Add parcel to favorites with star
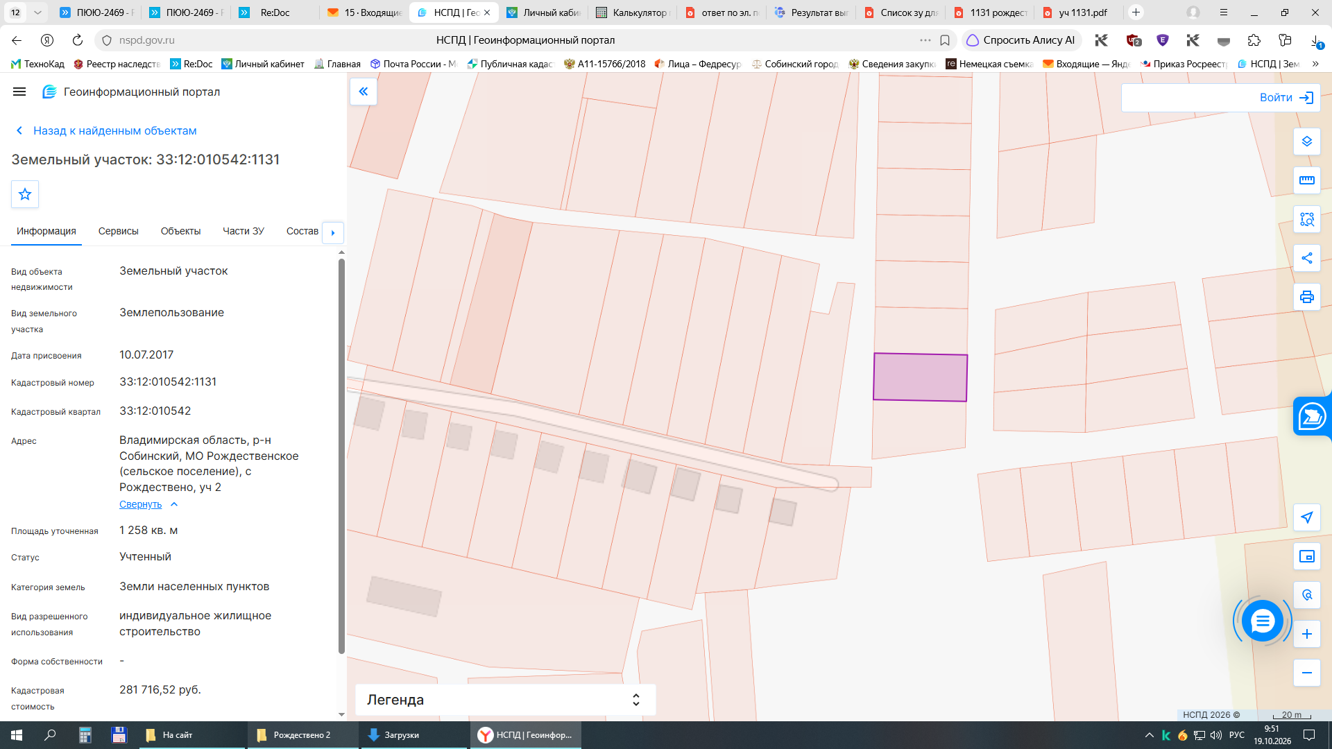This screenshot has width=1332, height=749. tap(25, 194)
